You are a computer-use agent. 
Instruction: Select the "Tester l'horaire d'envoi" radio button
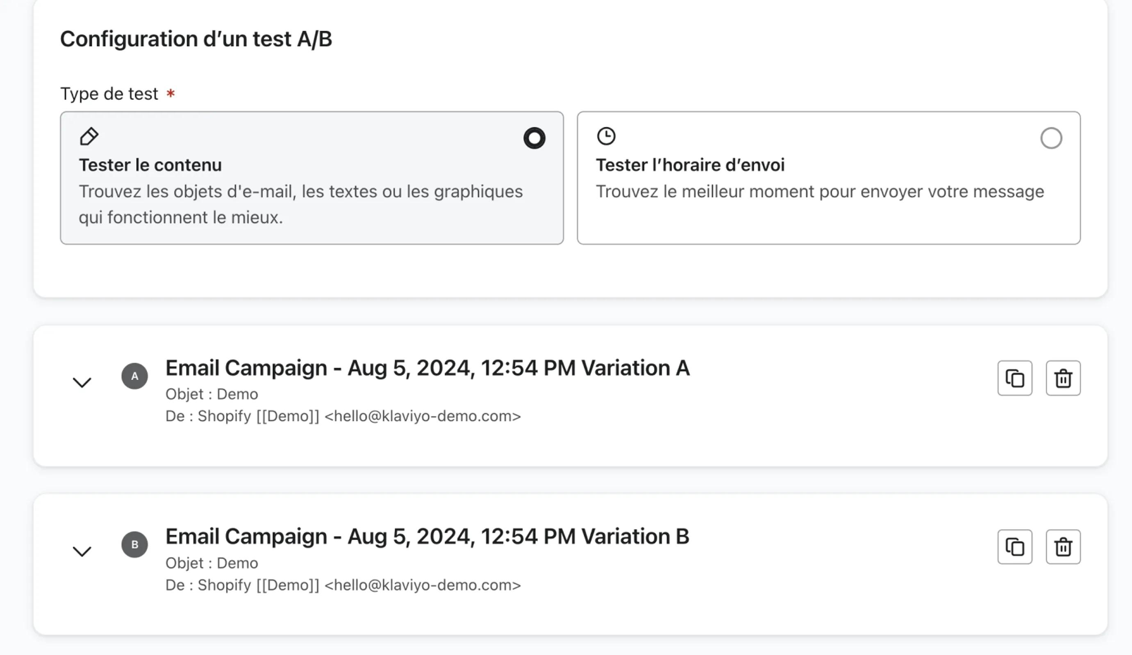(1051, 138)
